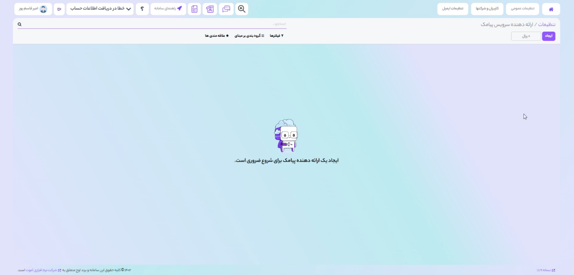Image resolution: width=574 pixels, height=275 pixels.
Task: Open the checklist tasks icon
Action: click(x=194, y=9)
